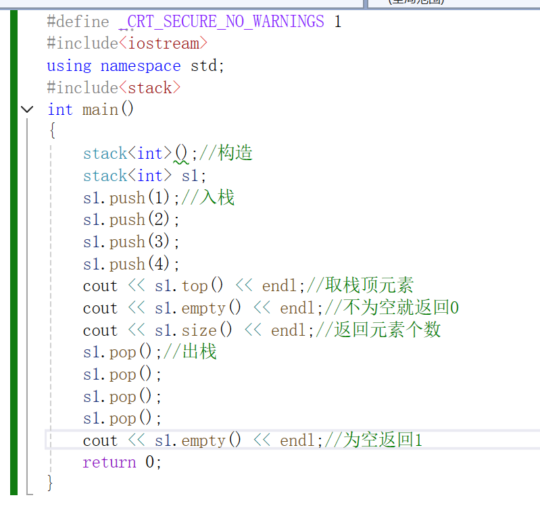Click the 入栈 comment

pyautogui.click(x=208, y=197)
